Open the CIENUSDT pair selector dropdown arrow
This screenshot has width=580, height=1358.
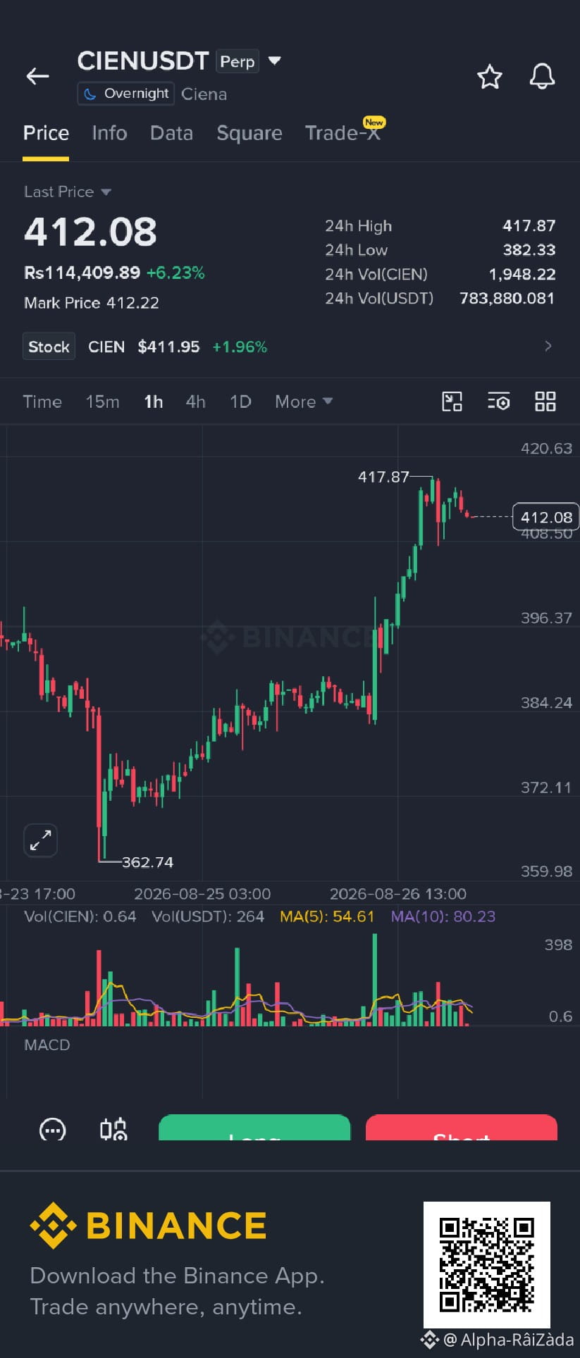(x=275, y=61)
